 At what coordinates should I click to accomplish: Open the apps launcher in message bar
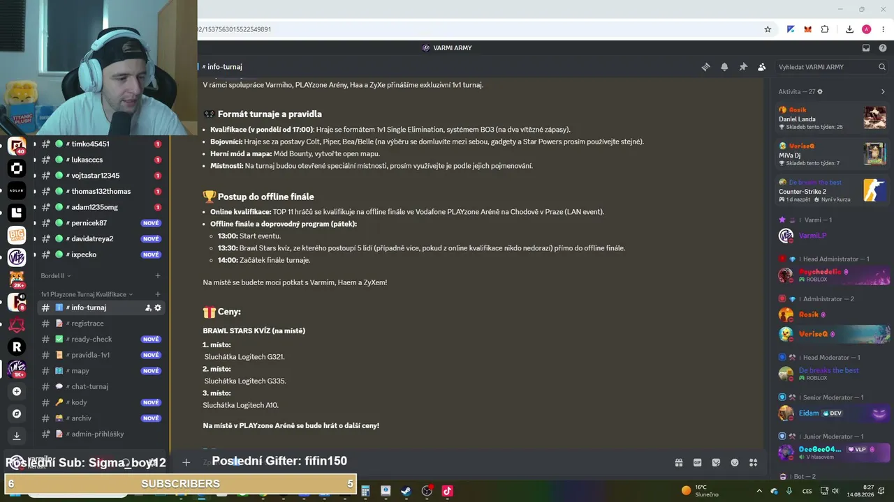753,462
